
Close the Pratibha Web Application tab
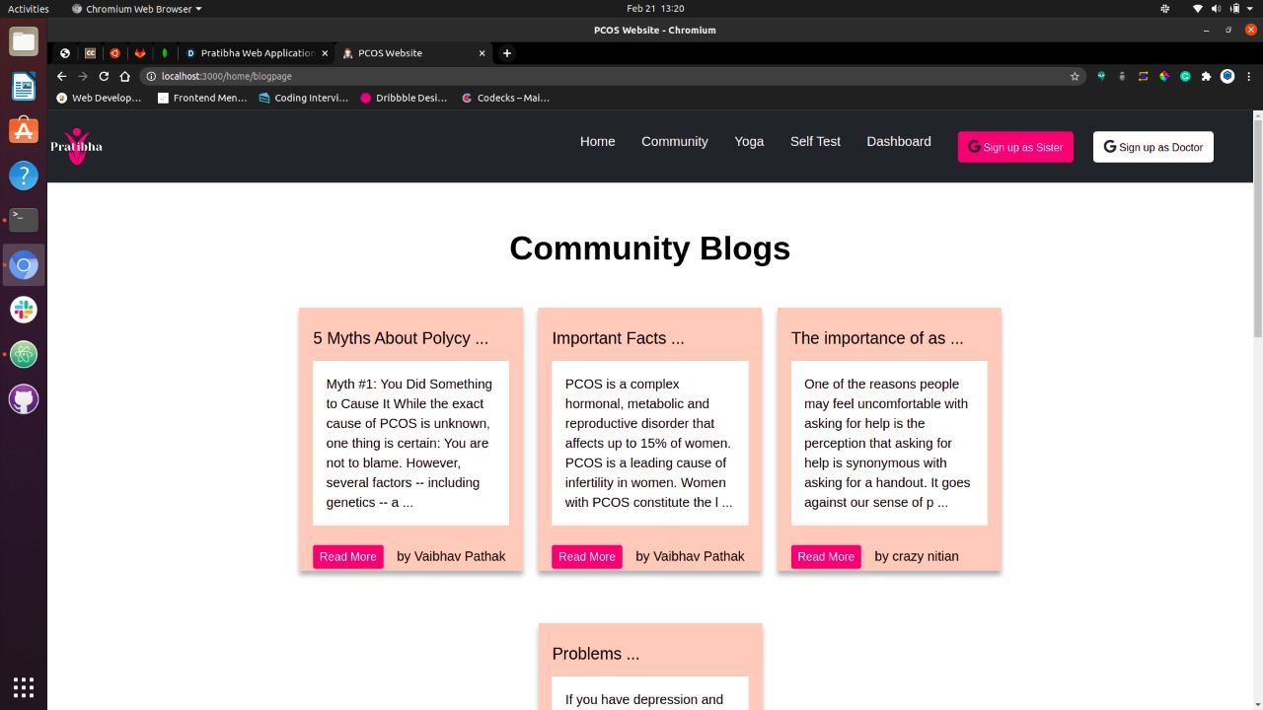325,53
